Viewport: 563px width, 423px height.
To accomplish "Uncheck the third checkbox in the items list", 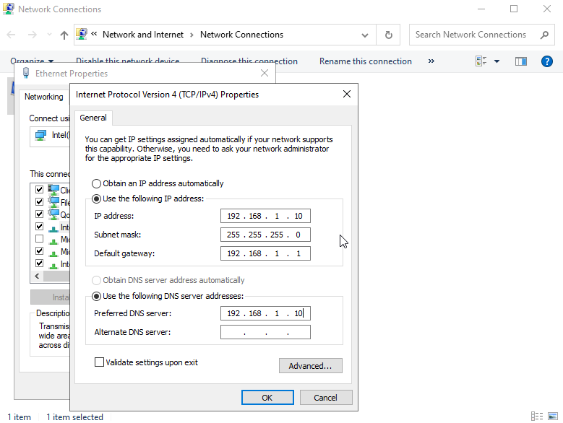I will [x=40, y=214].
